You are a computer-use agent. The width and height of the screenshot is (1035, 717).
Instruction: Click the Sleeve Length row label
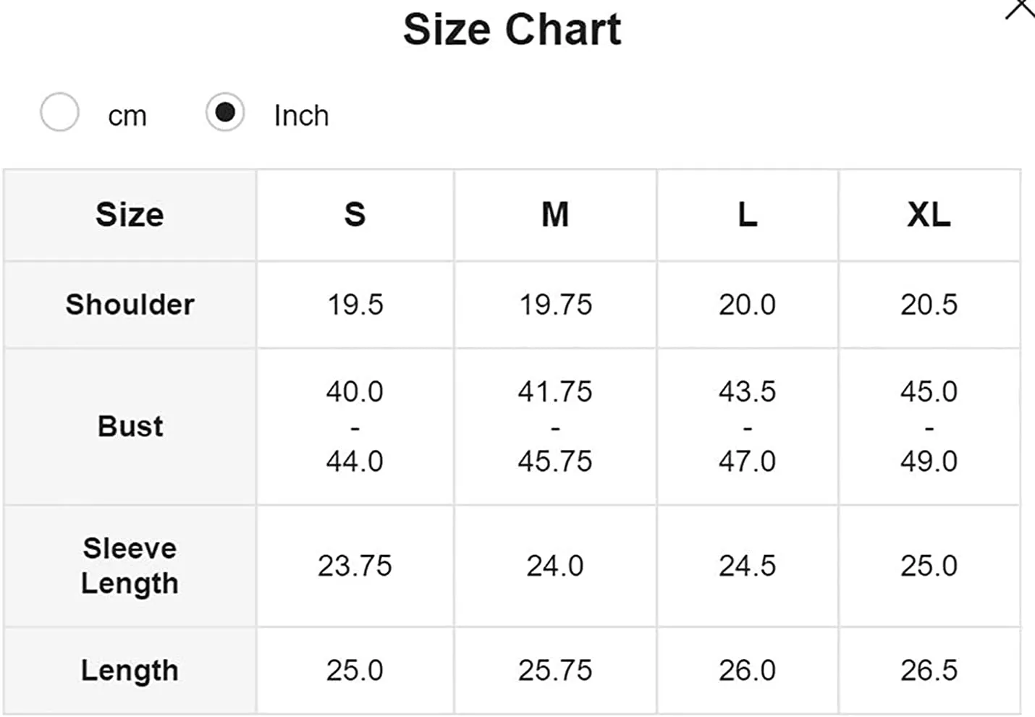pos(130,566)
